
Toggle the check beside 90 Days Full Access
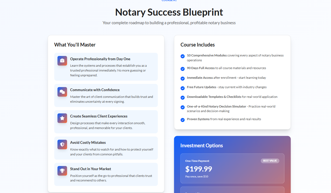(182, 69)
